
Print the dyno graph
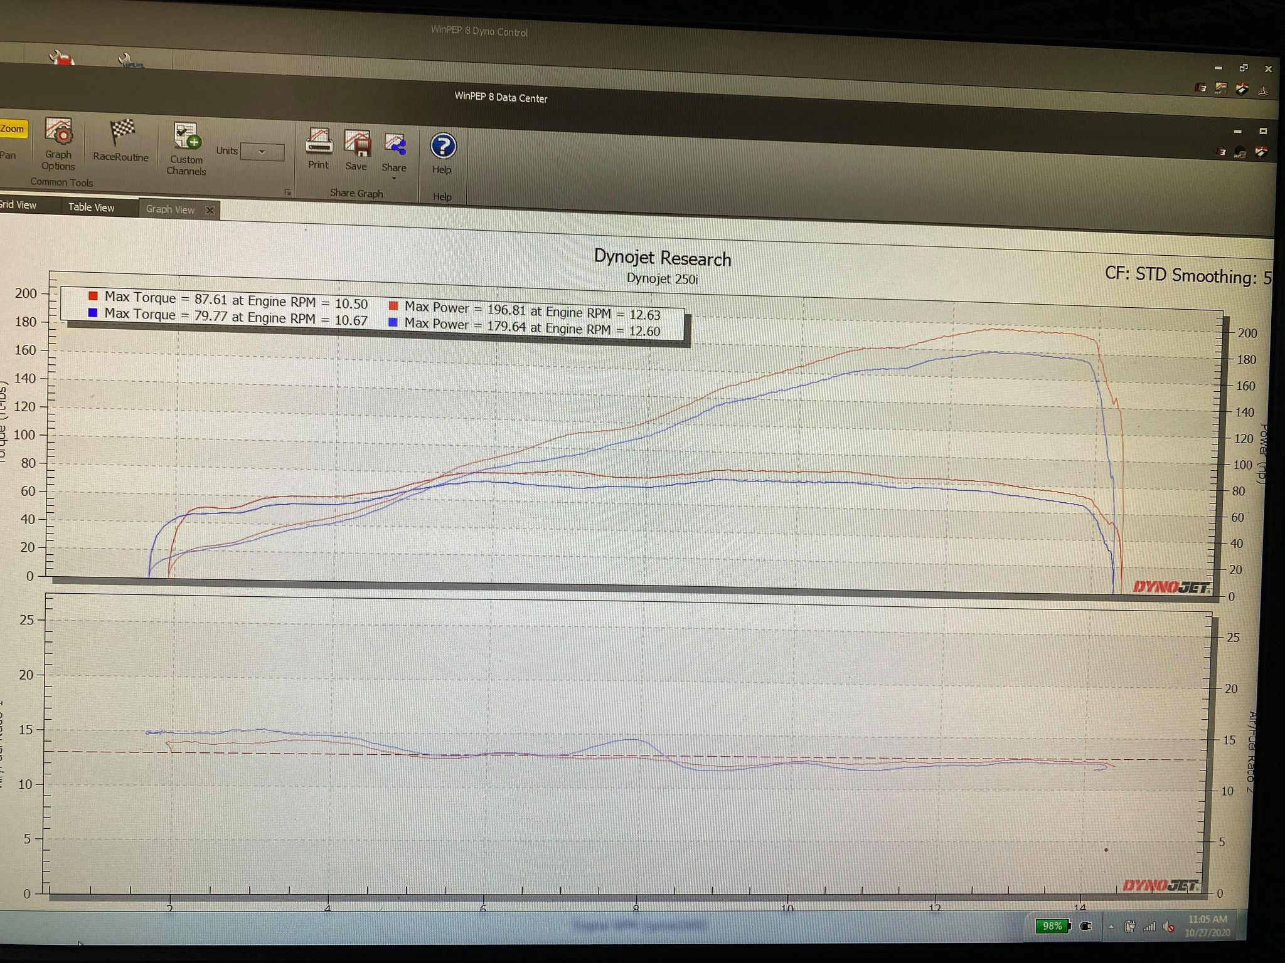point(319,149)
